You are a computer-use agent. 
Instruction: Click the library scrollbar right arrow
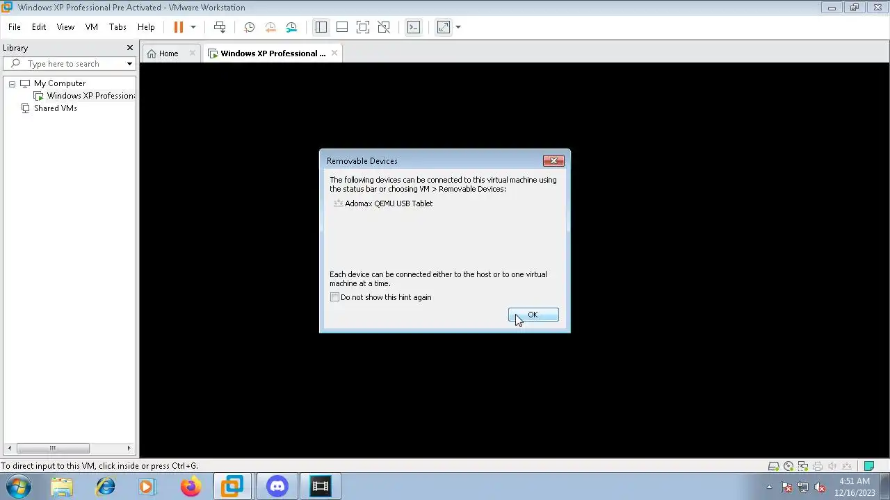pos(129,448)
